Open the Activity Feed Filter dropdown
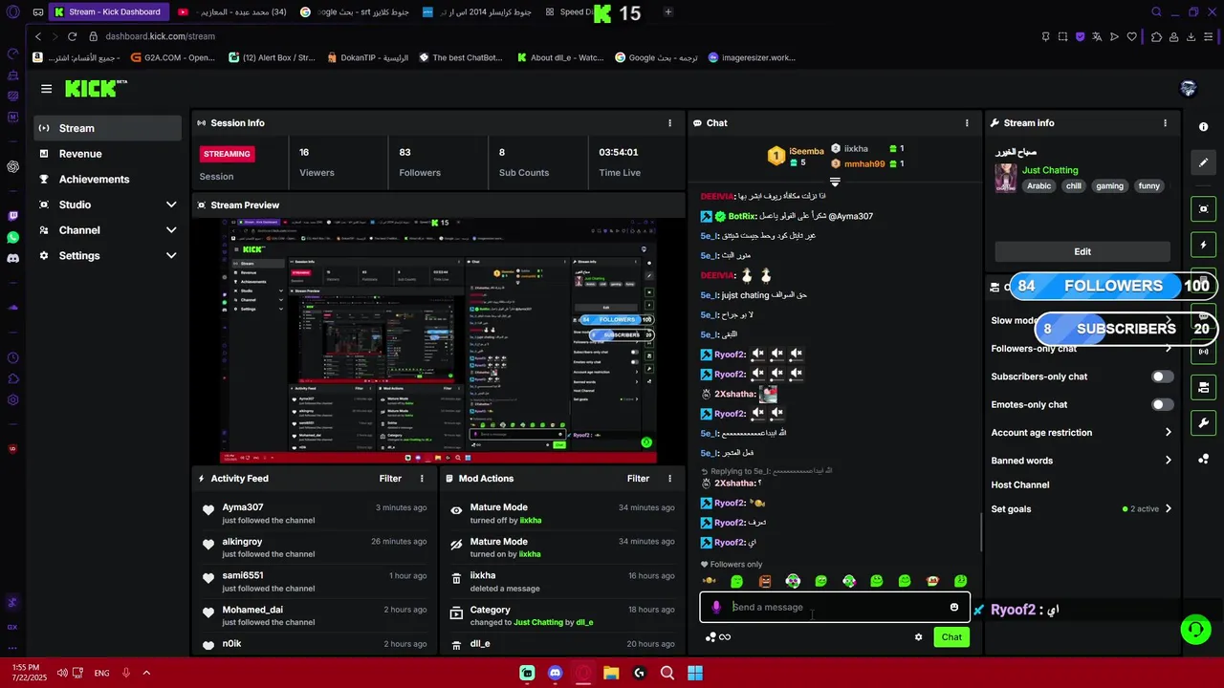Screen dimensions: 1224x688 coord(390,479)
